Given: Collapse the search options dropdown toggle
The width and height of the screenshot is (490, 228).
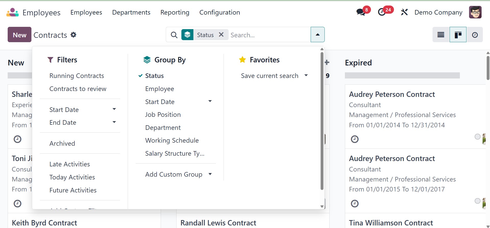Looking at the screenshot, I should [x=318, y=35].
